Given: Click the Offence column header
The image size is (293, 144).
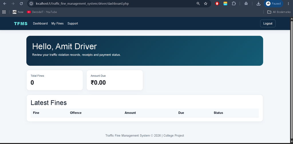Looking at the screenshot, I should pos(76,113).
